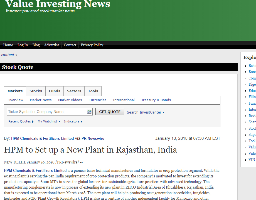256x200 pixels.
Task: Open Market Videos sub-tab
Action: pyautogui.click(x=70, y=100)
